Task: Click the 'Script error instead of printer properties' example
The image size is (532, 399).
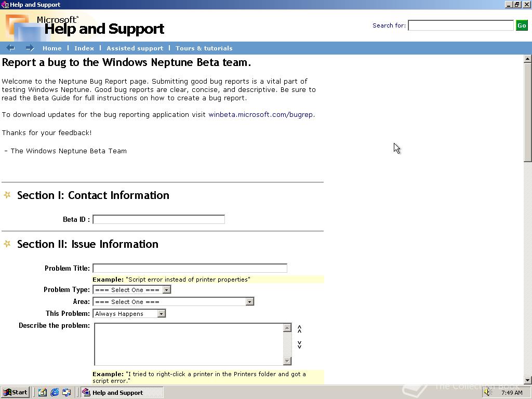Action: coord(188,280)
